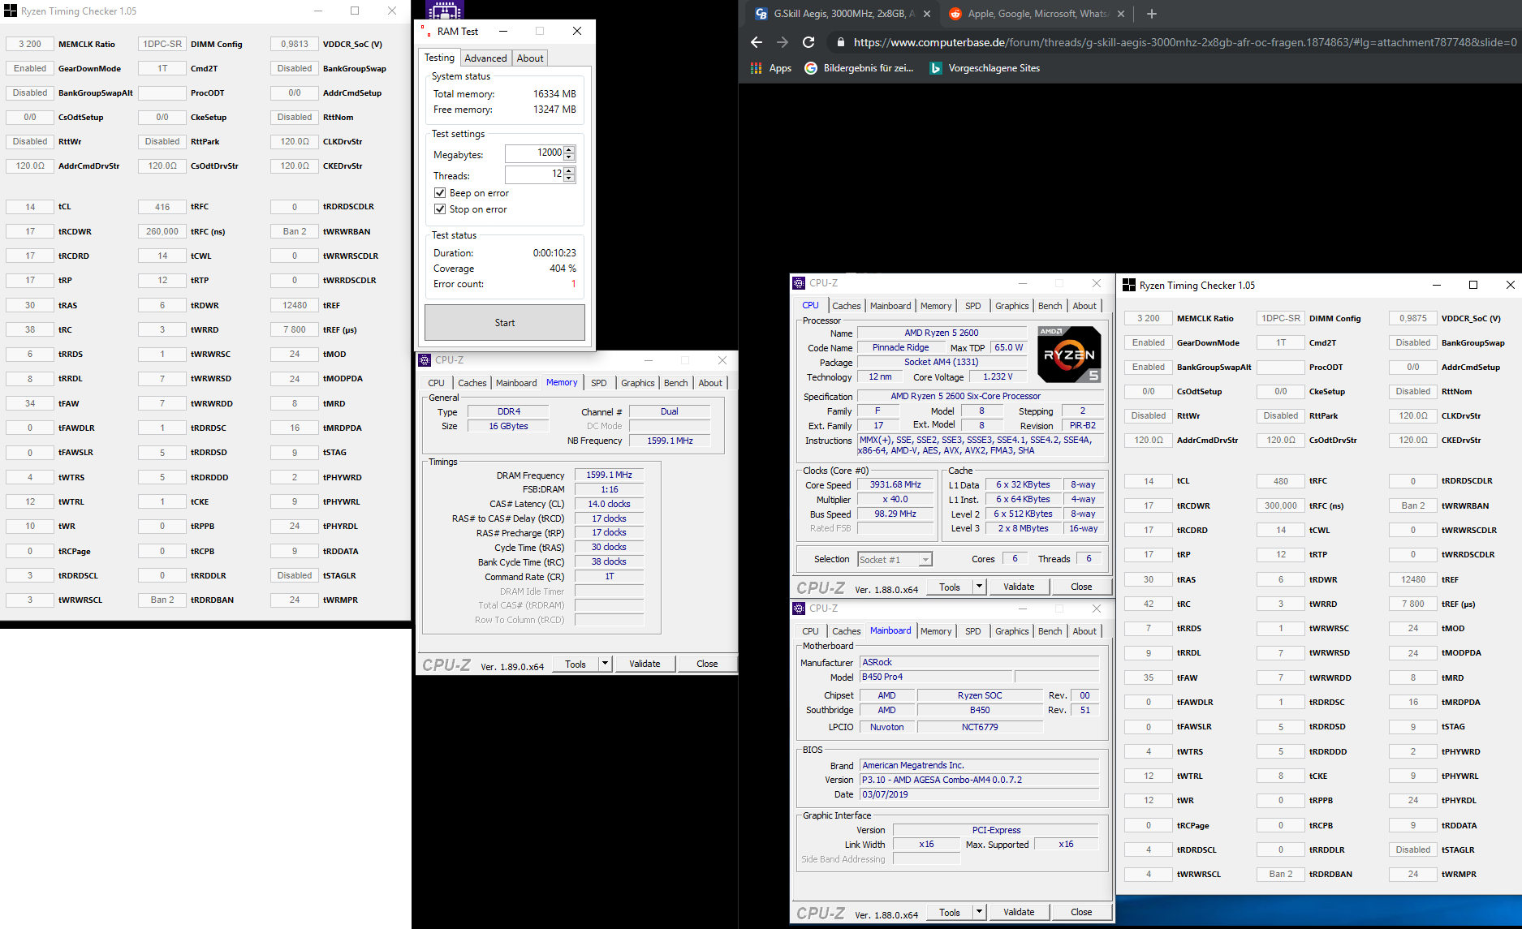This screenshot has width=1522, height=929.
Task: Click the browser back arrow
Action: coord(757,42)
